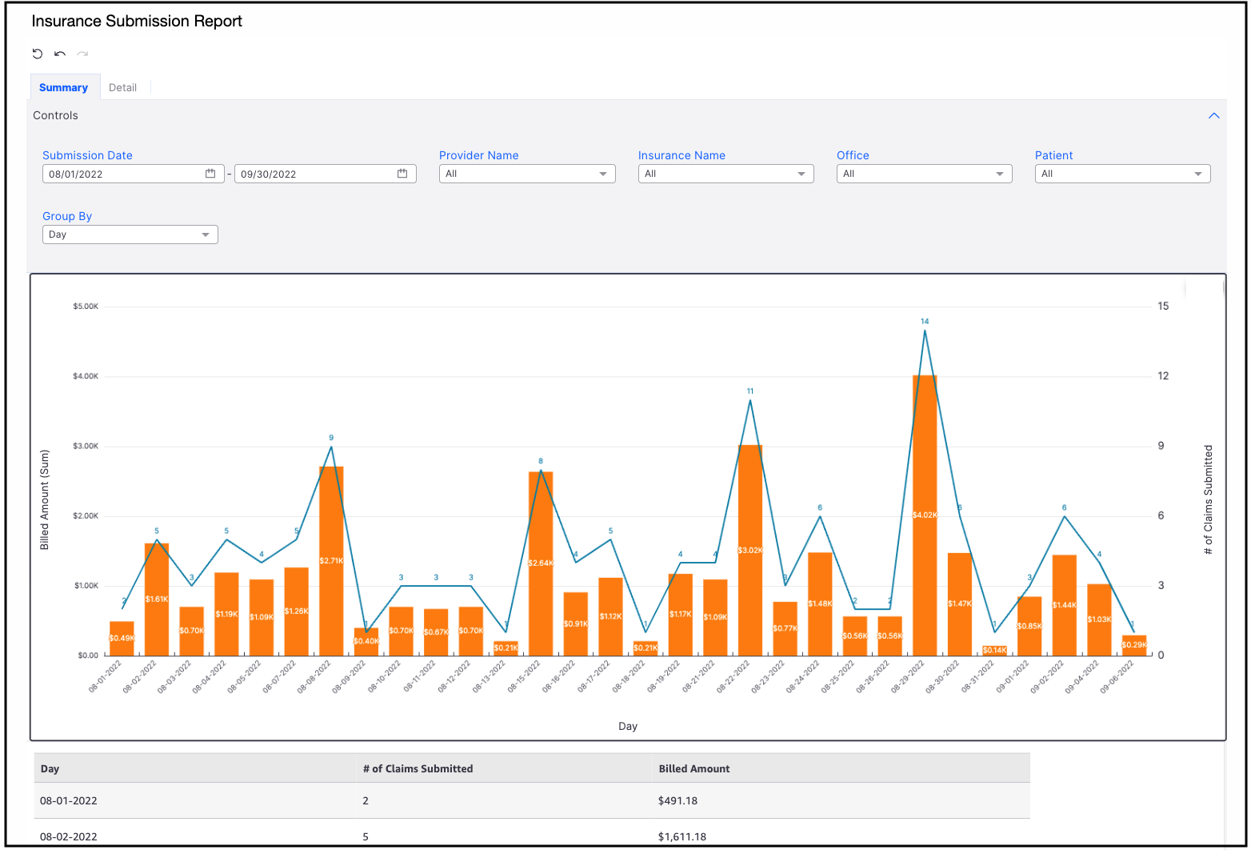Click the reset icon under the report title
The width and height of the screenshot is (1251, 850).
[37, 54]
